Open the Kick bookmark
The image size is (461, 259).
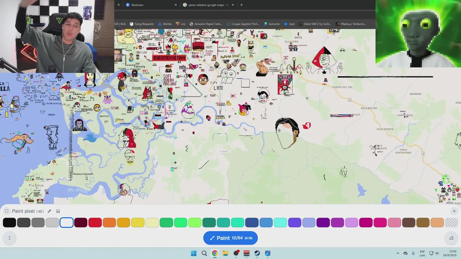pos(120,24)
